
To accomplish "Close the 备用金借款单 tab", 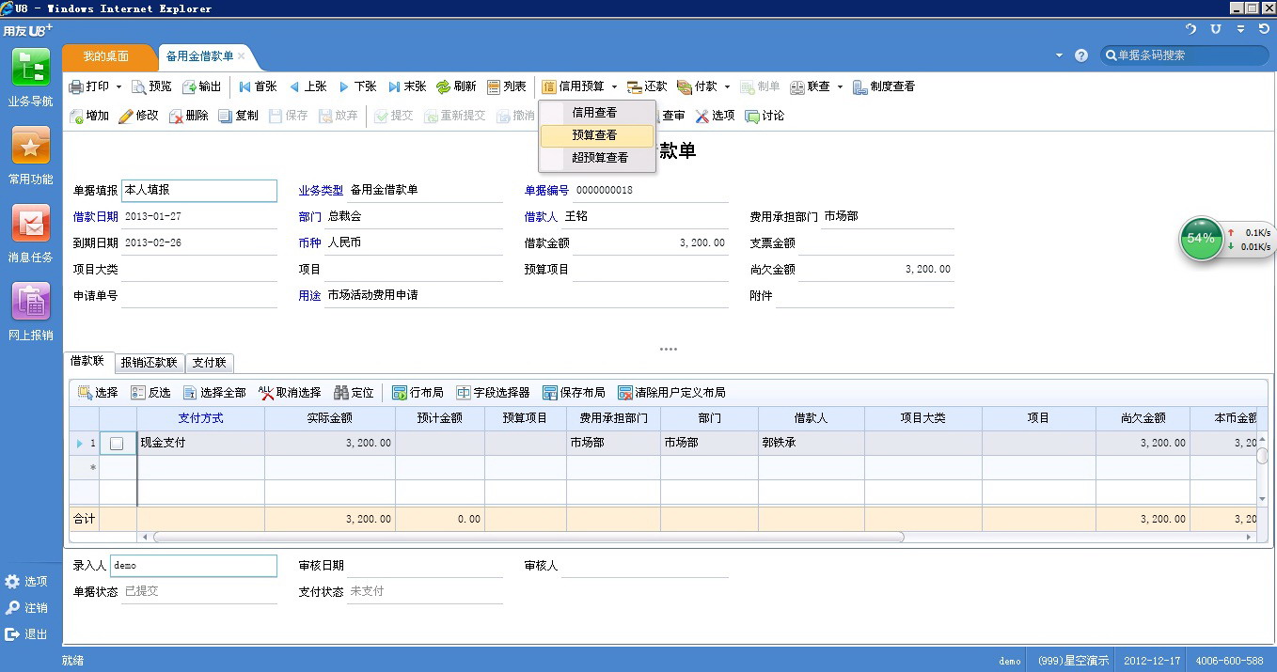I will point(241,56).
